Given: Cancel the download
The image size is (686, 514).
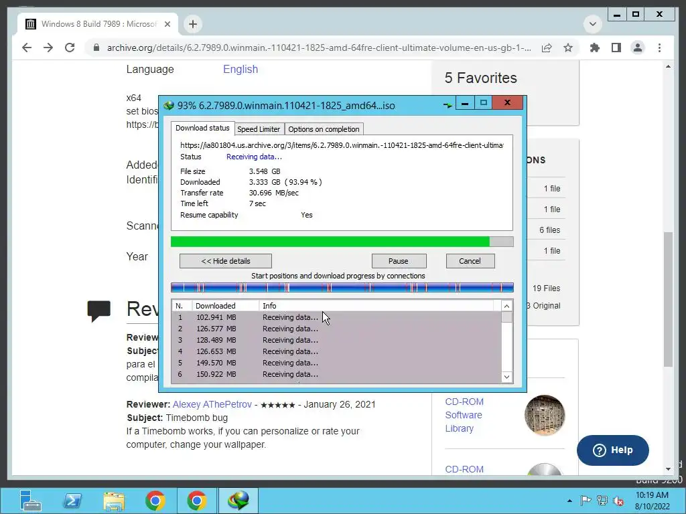Looking at the screenshot, I should [x=470, y=261].
